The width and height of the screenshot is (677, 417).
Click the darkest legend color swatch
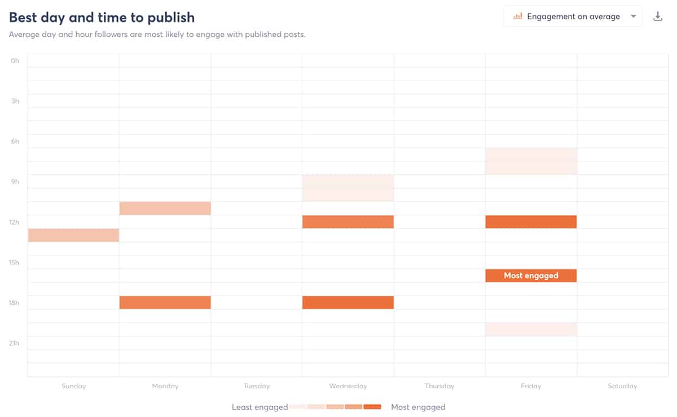(x=372, y=407)
